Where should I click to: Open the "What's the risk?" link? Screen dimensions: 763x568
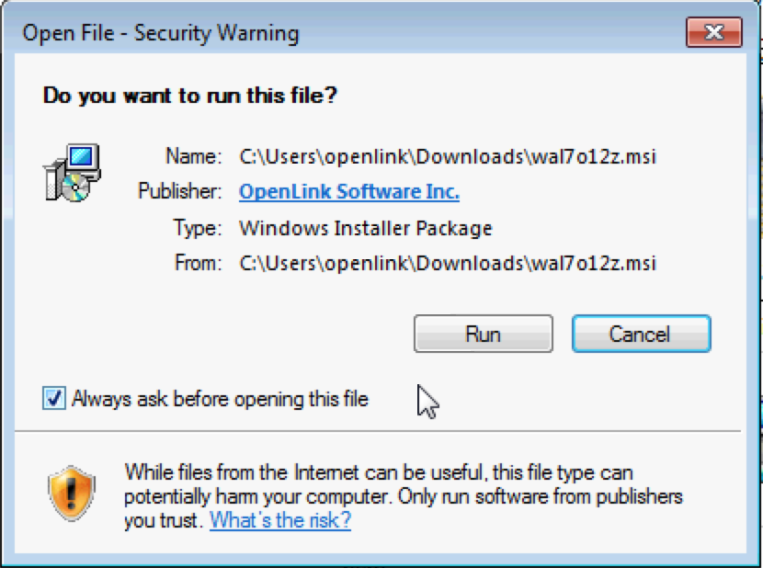tap(280, 520)
